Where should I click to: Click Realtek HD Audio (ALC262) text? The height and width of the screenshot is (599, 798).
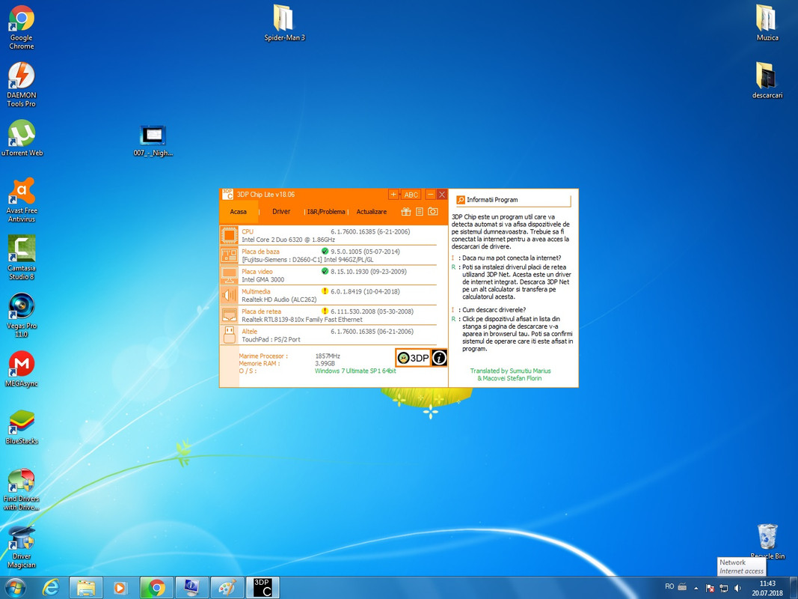[x=279, y=299]
